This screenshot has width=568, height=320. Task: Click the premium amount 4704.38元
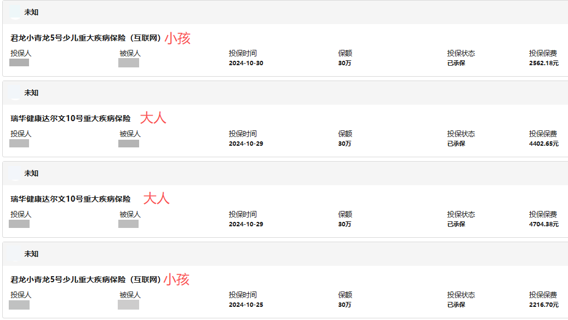[543, 224]
